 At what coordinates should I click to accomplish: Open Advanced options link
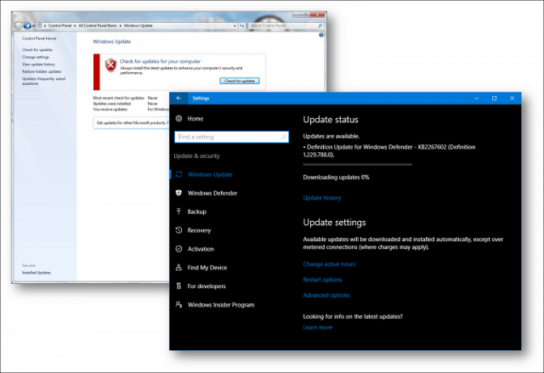326,296
